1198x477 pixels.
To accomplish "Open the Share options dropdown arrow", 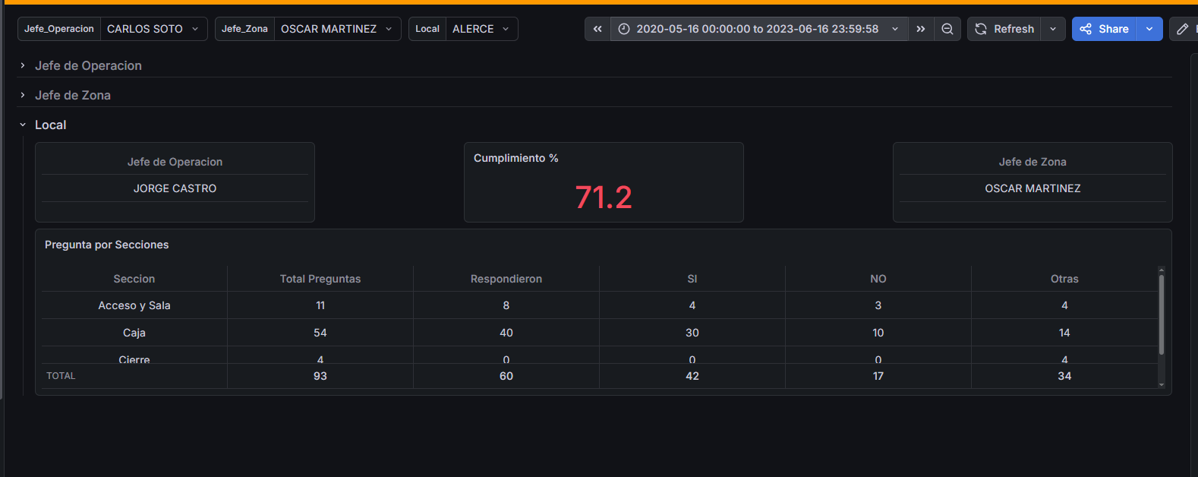I will (1149, 29).
